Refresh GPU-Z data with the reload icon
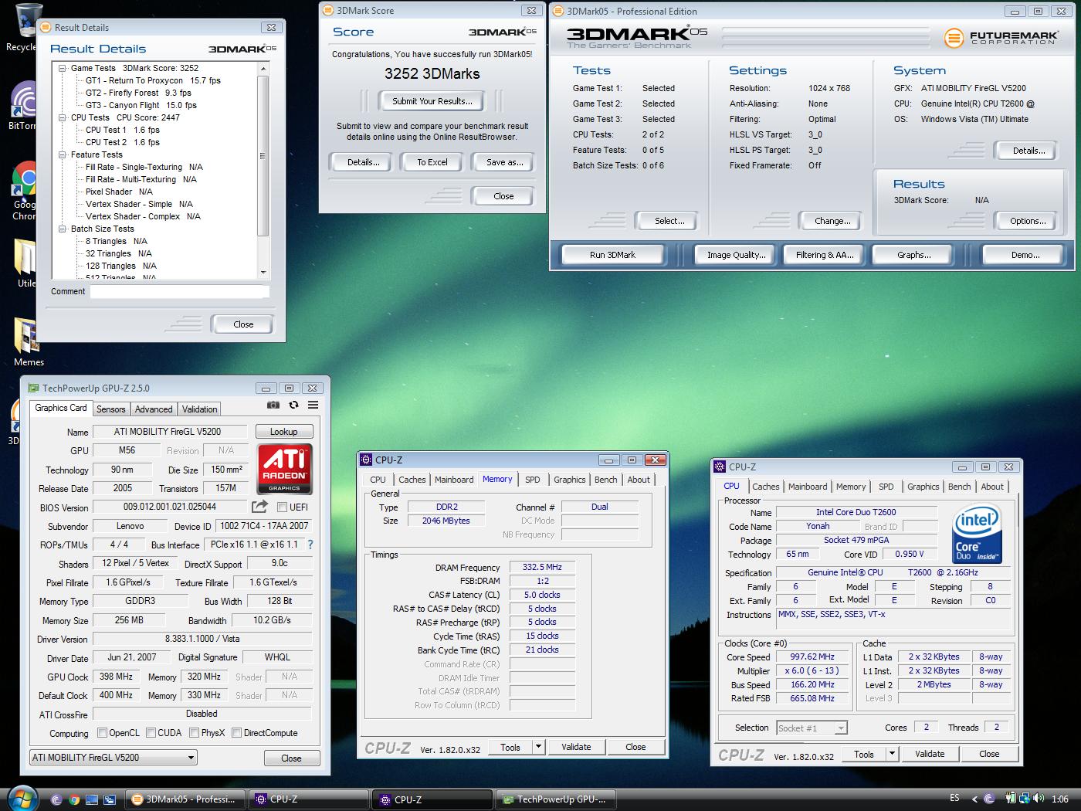The height and width of the screenshot is (811, 1081). coord(293,405)
